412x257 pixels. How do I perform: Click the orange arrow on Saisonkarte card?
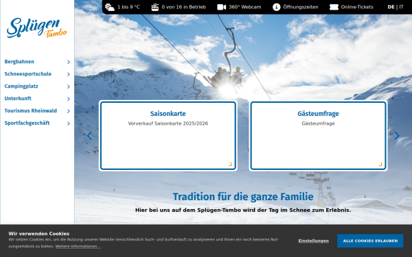[x=231, y=164]
